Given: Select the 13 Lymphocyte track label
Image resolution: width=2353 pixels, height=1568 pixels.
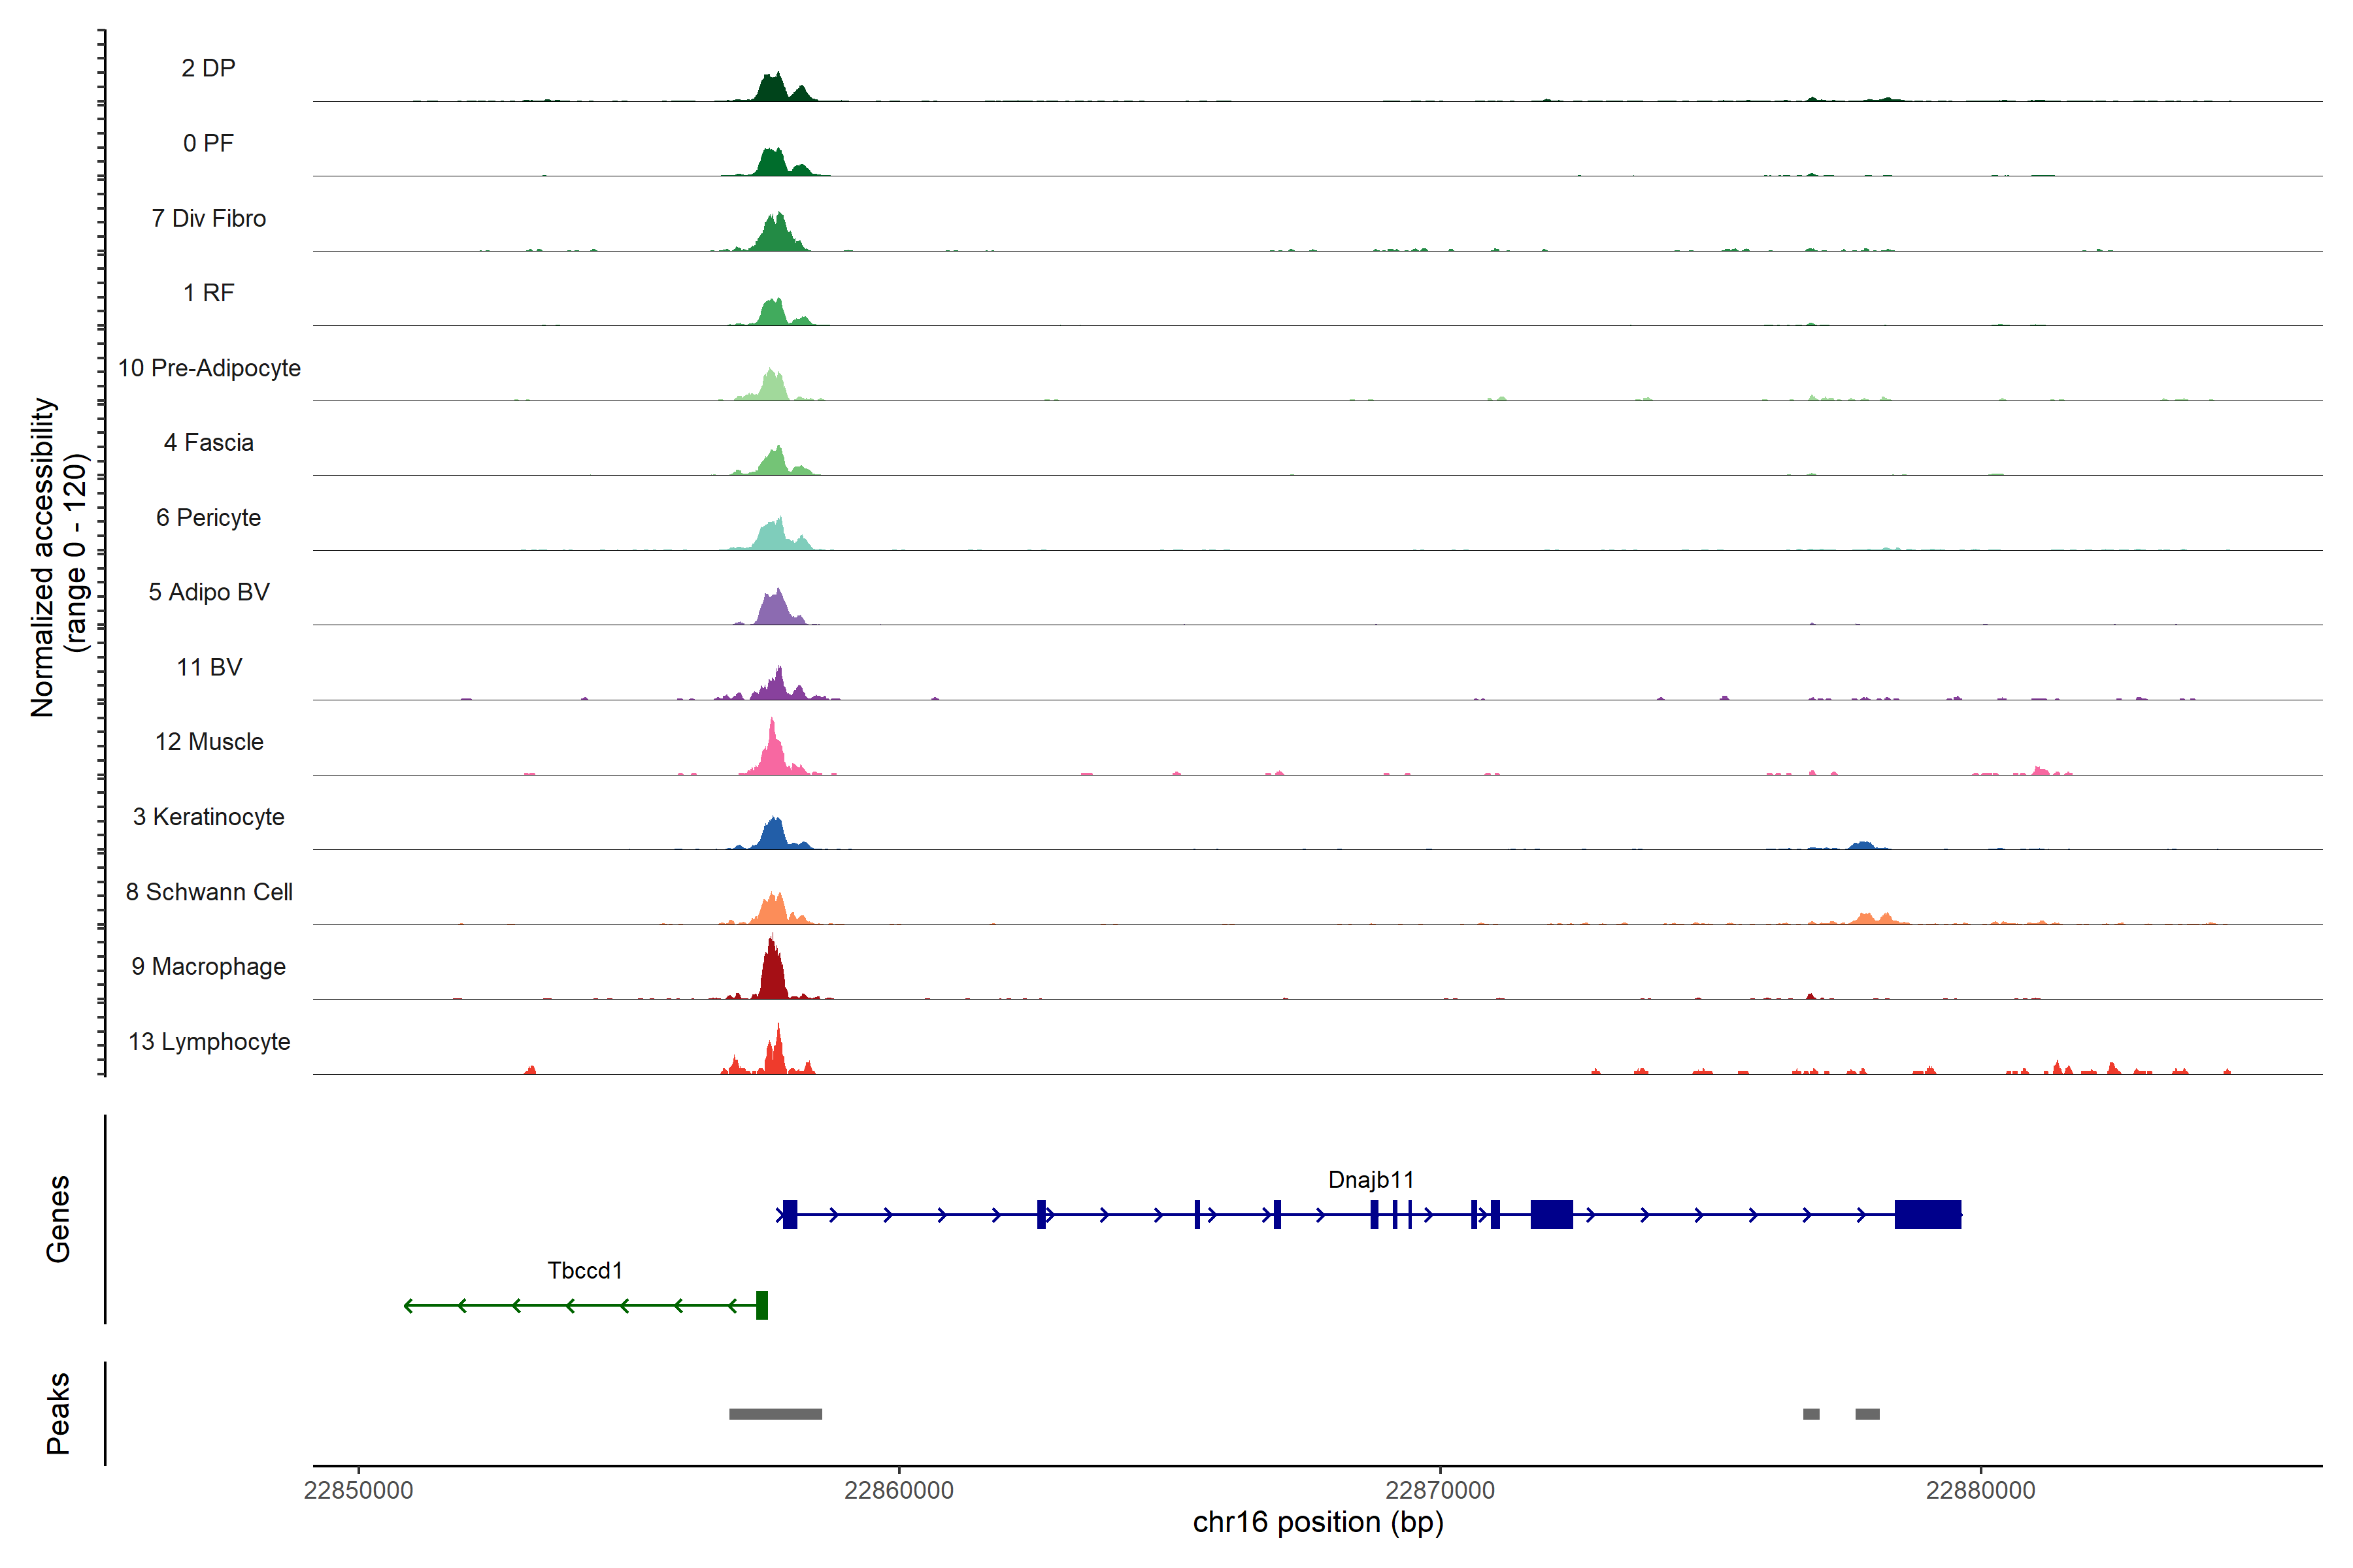Looking at the screenshot, I should click(x=209, y=1041).
